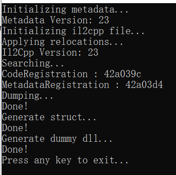This screenshot has width=176, height=175.
Task: Click the MetadataRegistration address 42a03d4
Action: pos(144,85)
